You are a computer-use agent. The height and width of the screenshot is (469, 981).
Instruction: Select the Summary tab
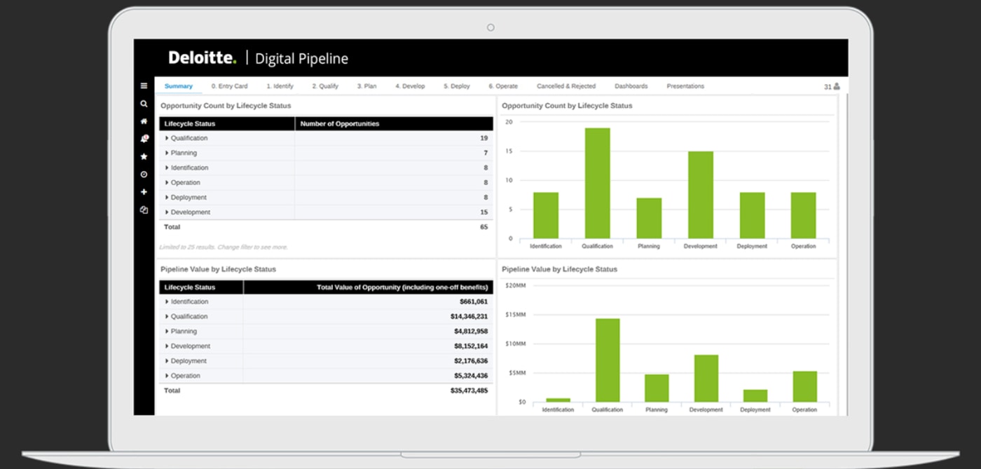click(179, 86)
